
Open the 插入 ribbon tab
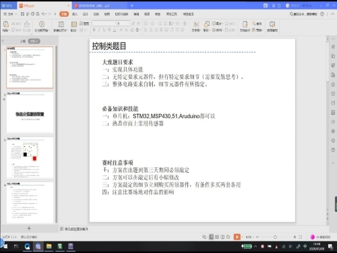75,14
